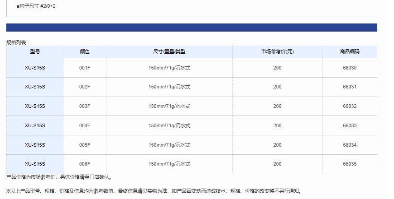Viewport: 394px width, 199px height.
Task: Click price 200 in the 002F row
Action: tap(278, 87)
